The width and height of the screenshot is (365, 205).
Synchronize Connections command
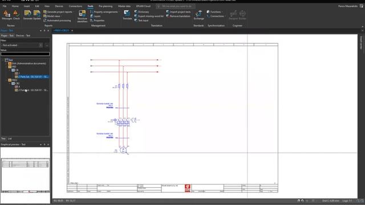click(216, 17)
